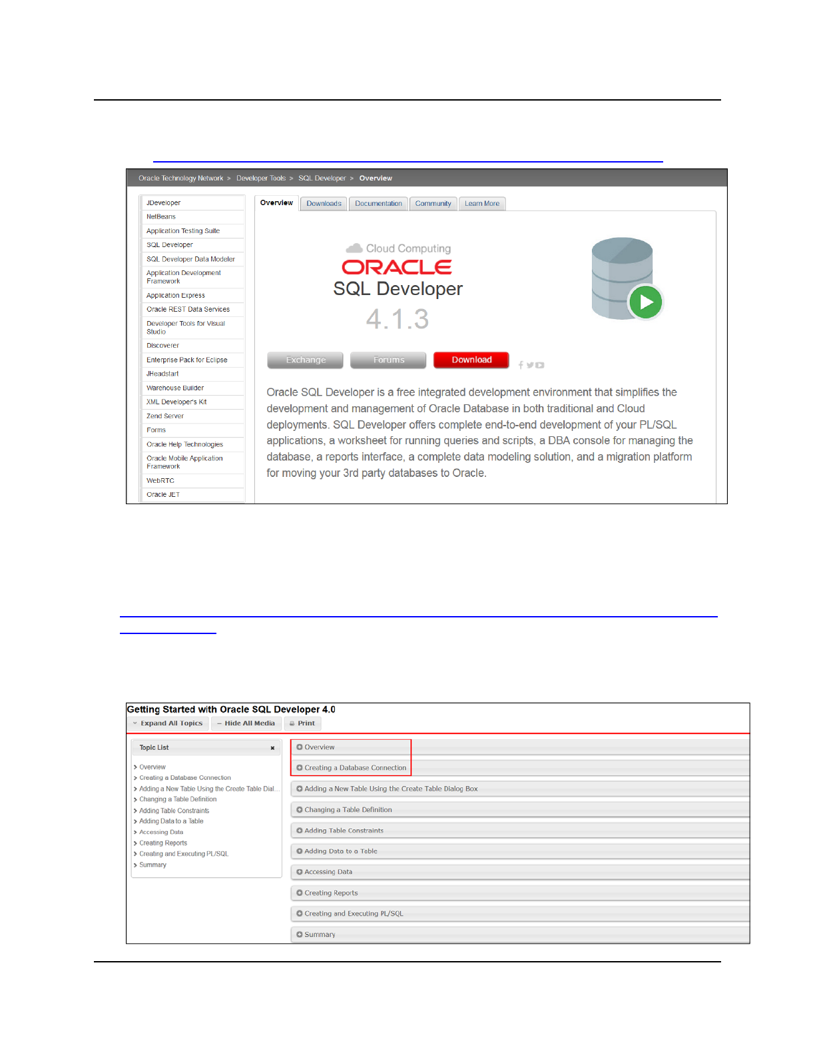
Task: Expand Creating a Database Connection topic bar
Action: (x=520, y=768)
